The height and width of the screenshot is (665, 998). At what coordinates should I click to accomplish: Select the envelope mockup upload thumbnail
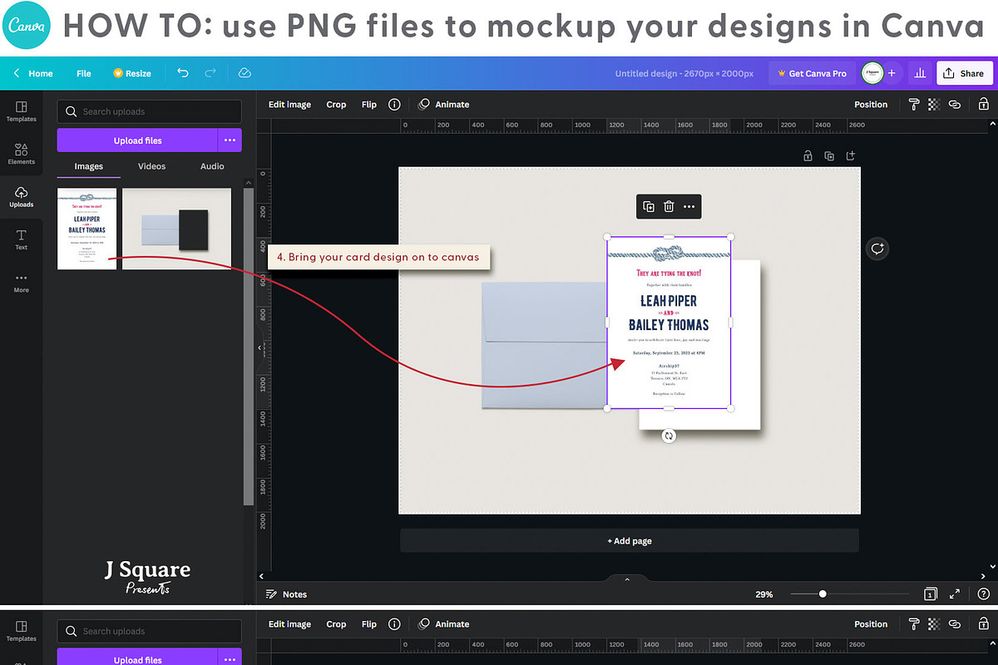[x=176, y=229]
